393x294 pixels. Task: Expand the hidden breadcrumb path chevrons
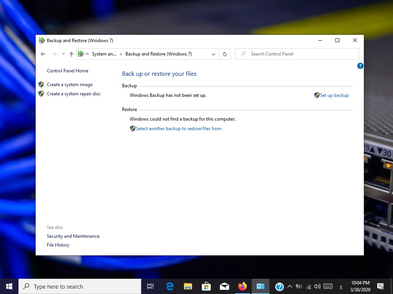pos(87,54)
